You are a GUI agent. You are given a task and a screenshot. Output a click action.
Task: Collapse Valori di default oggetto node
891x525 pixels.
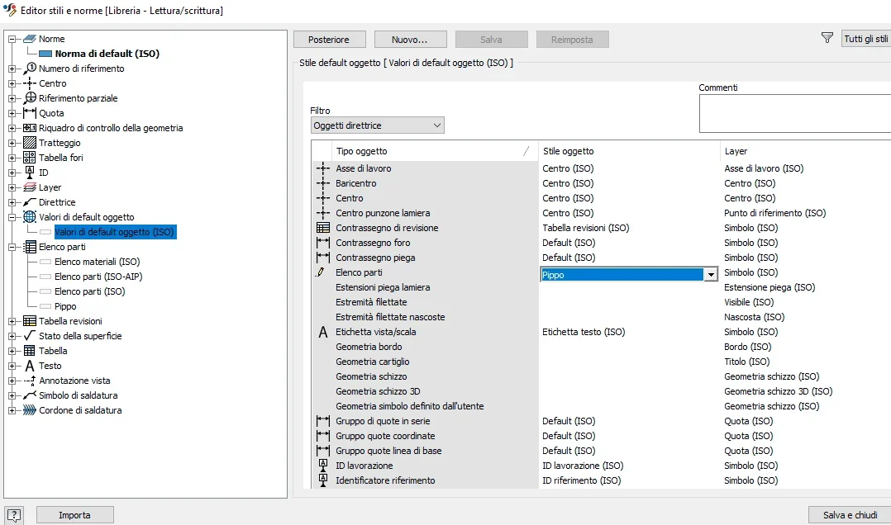pyautogui.click(x=12, y=217)
